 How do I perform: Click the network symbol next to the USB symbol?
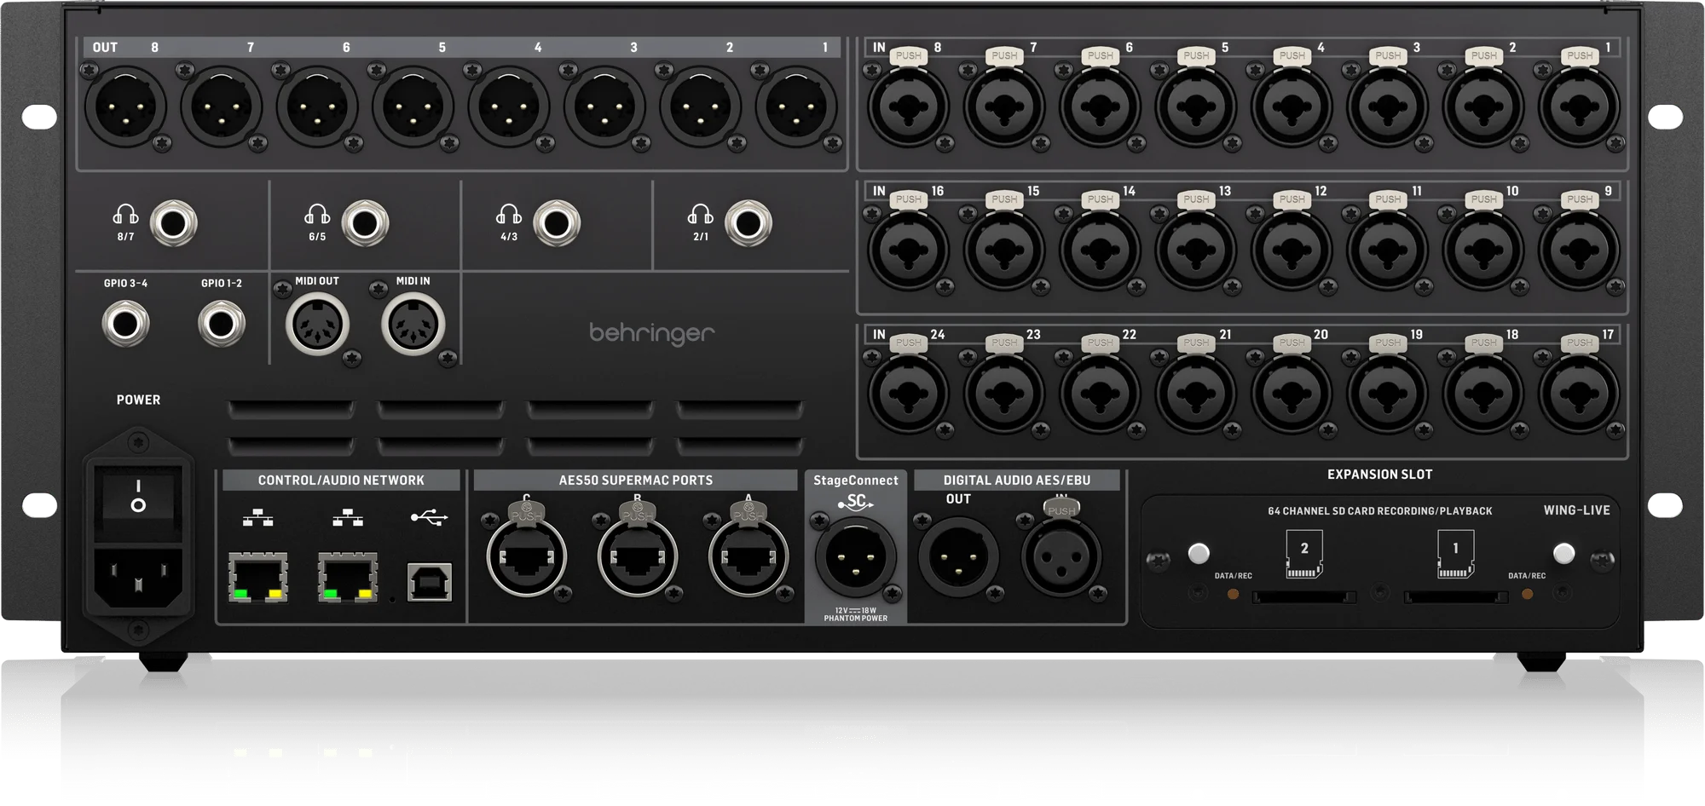[x=348, y=516]
